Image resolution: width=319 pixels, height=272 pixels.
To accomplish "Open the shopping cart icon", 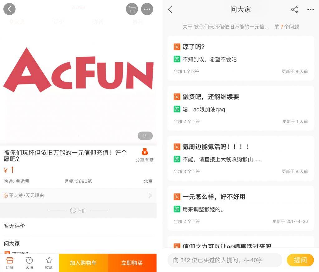I will pos(132,9).
